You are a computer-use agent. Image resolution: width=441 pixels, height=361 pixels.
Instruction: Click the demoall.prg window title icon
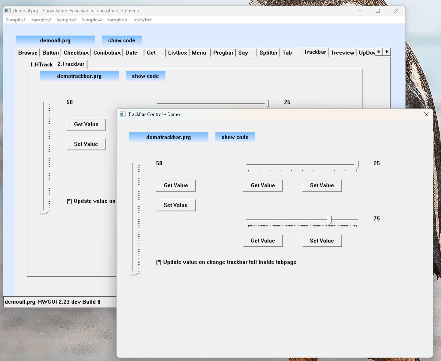[x=8, y=11]
